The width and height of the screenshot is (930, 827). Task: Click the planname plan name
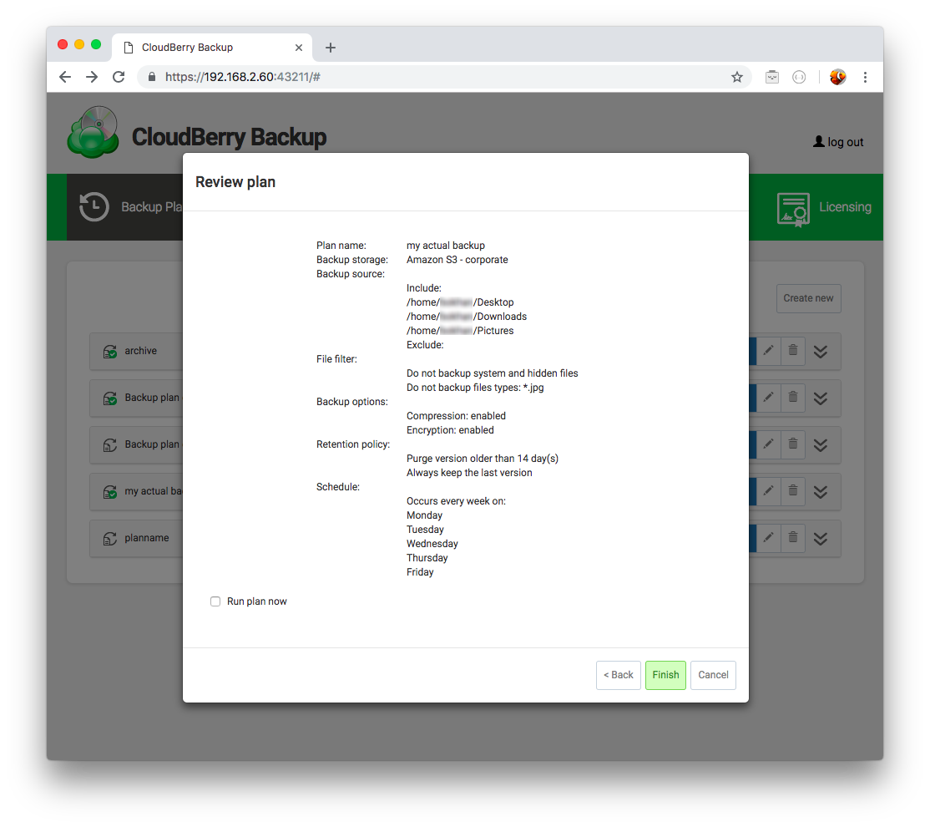coord(146,538)
